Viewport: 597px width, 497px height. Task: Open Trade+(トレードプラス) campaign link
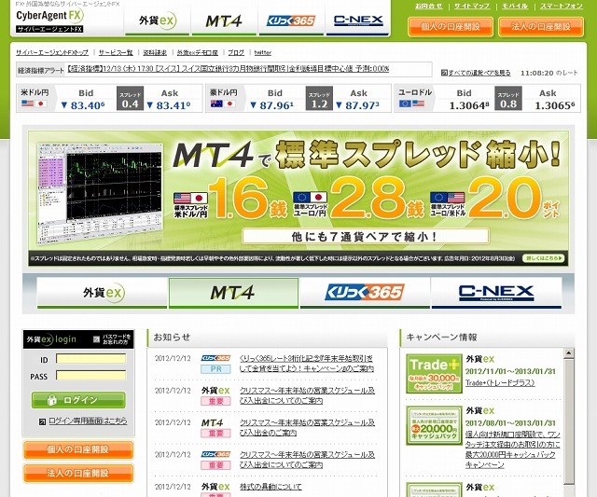pos(500,383)
